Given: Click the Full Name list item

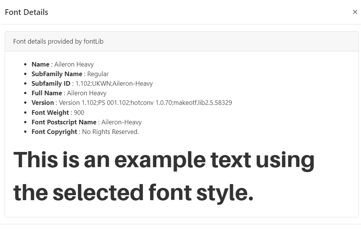Looking at the screenshot, I should coord(69,93).
